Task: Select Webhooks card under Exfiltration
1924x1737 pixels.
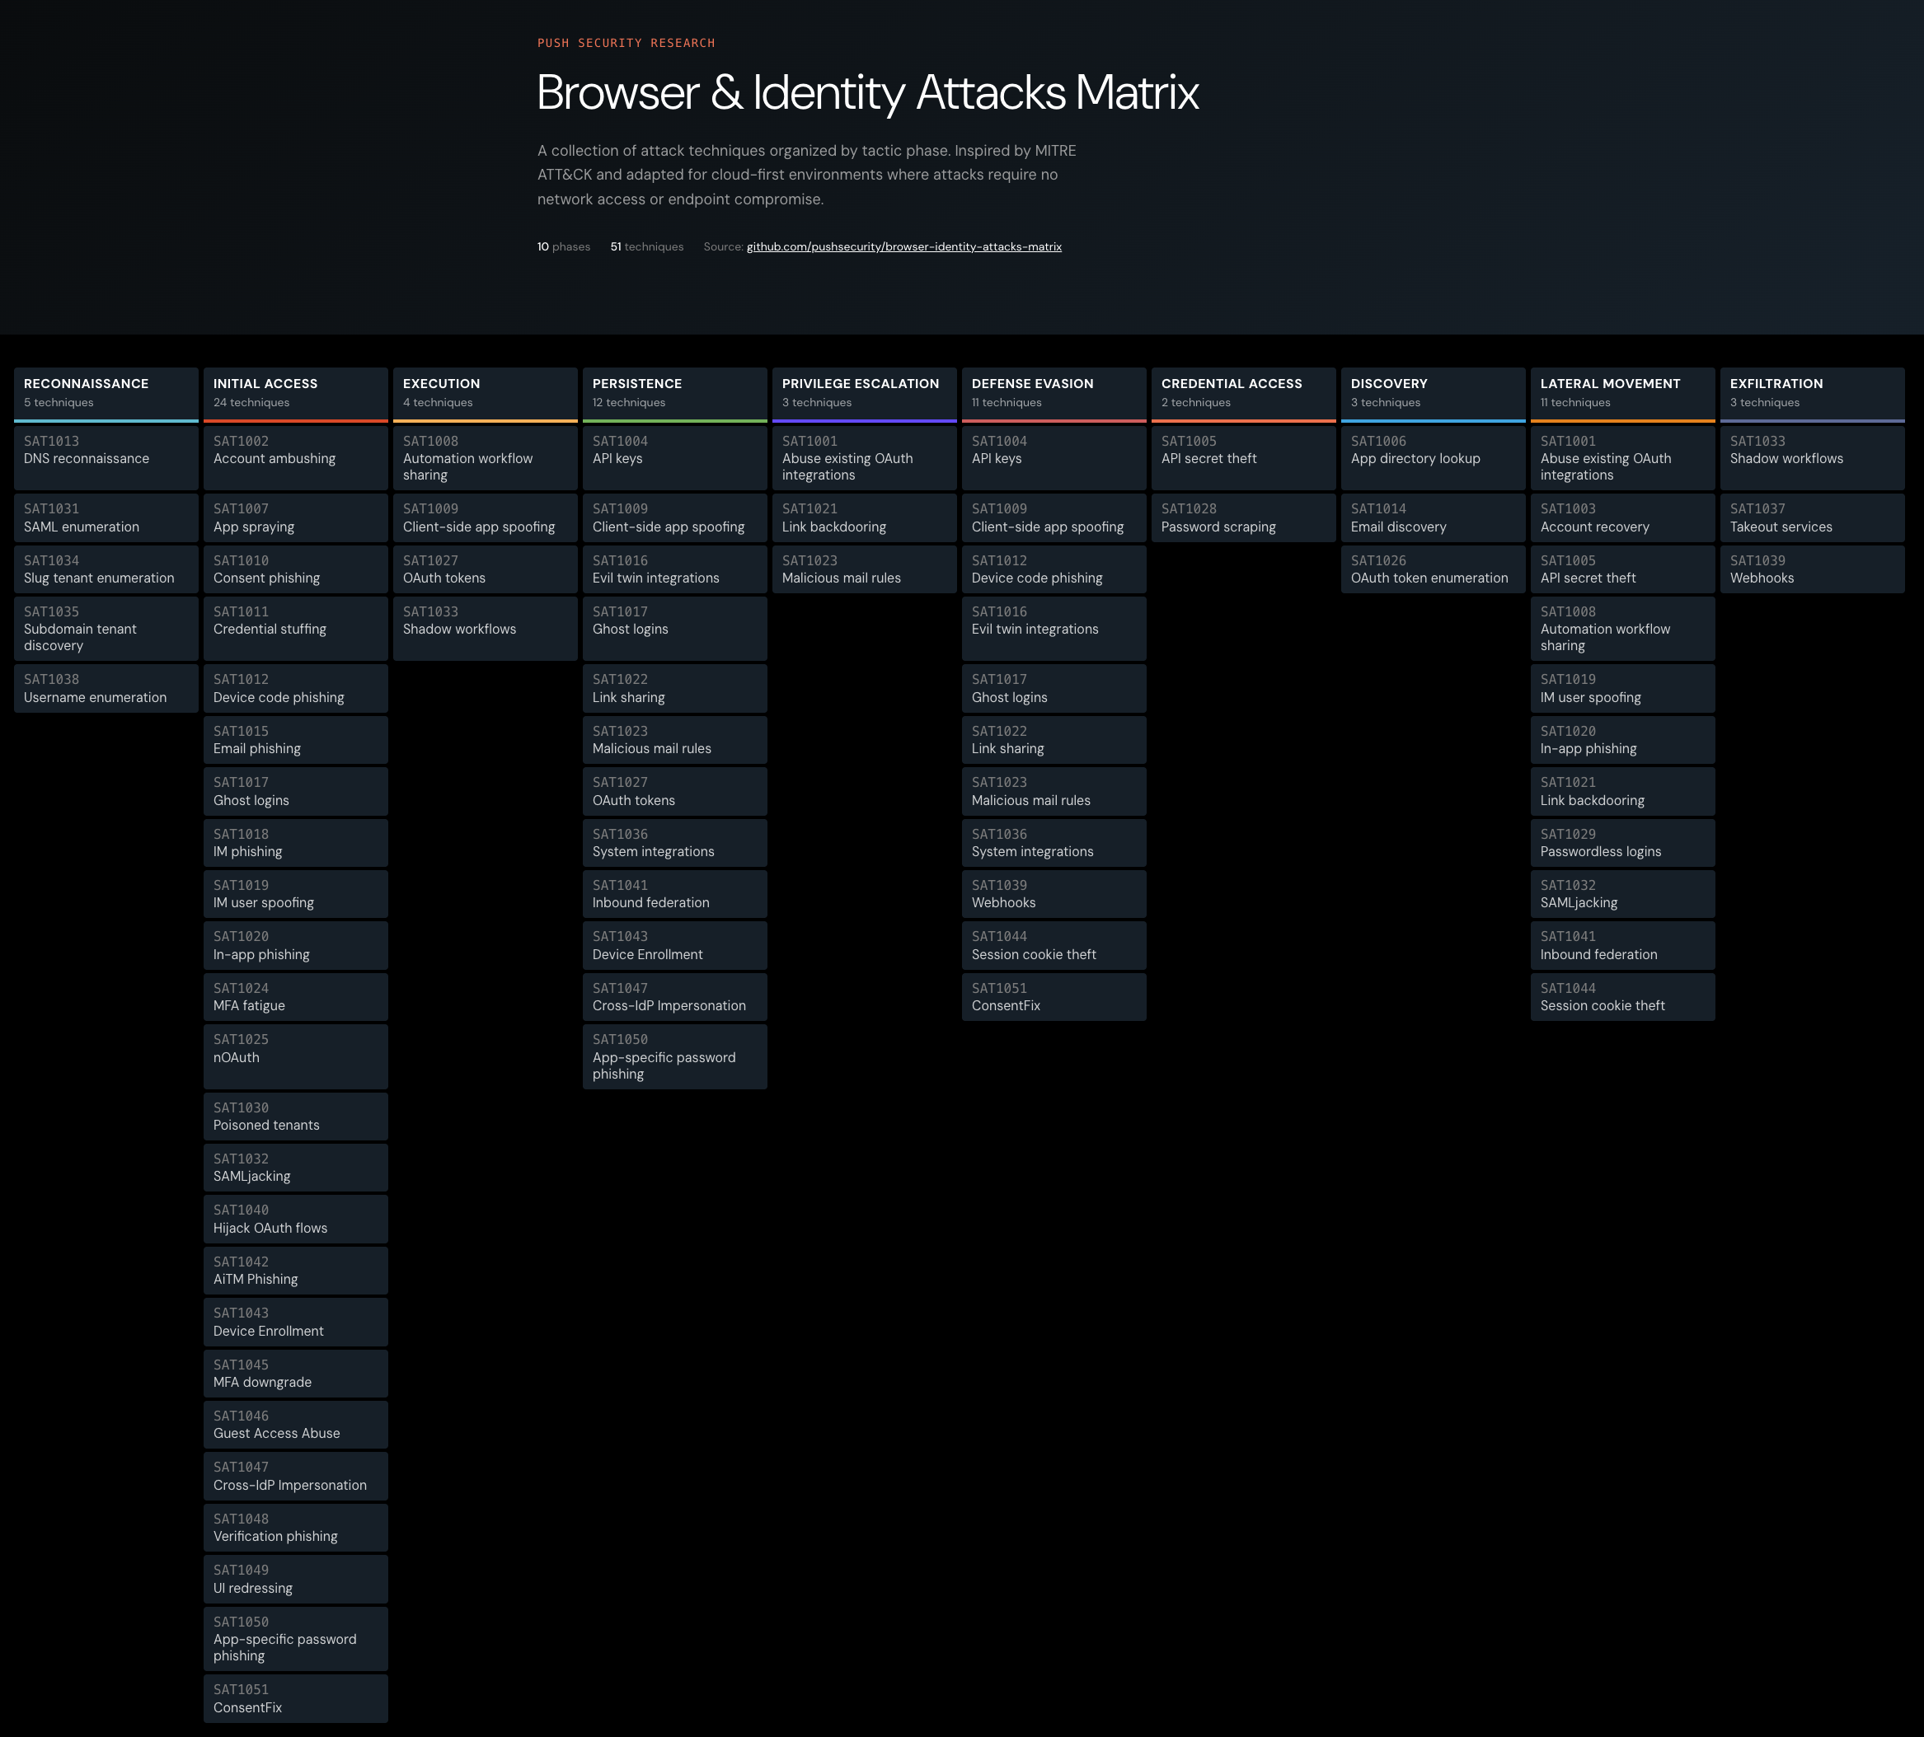Action: [1813, 569]
